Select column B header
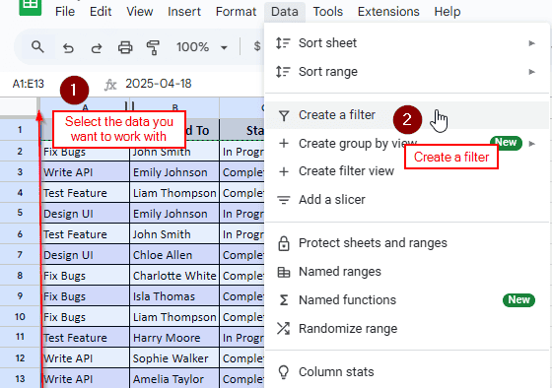The image size is (552, 388). coord(174,107)
